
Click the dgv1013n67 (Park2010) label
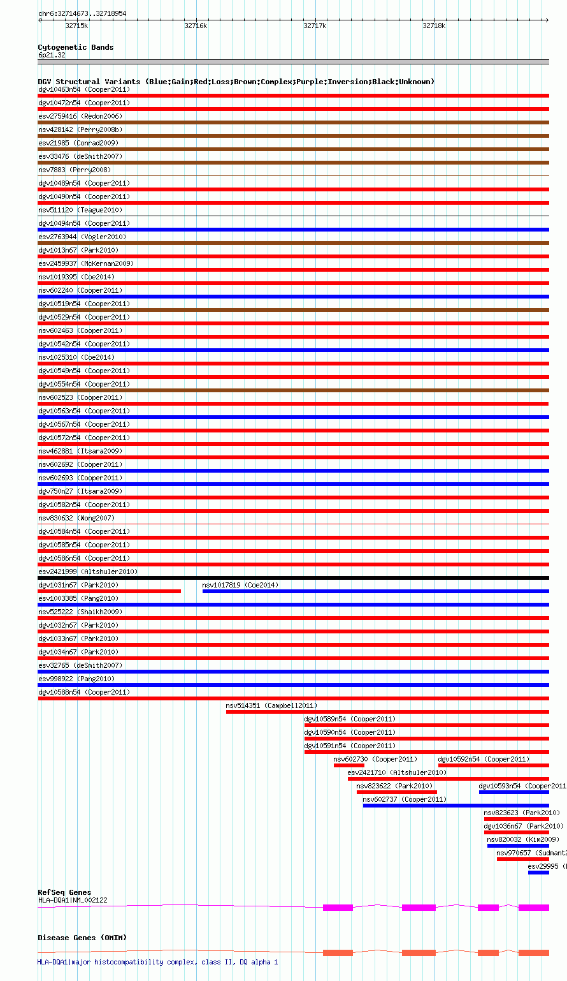tap(78, 250)
